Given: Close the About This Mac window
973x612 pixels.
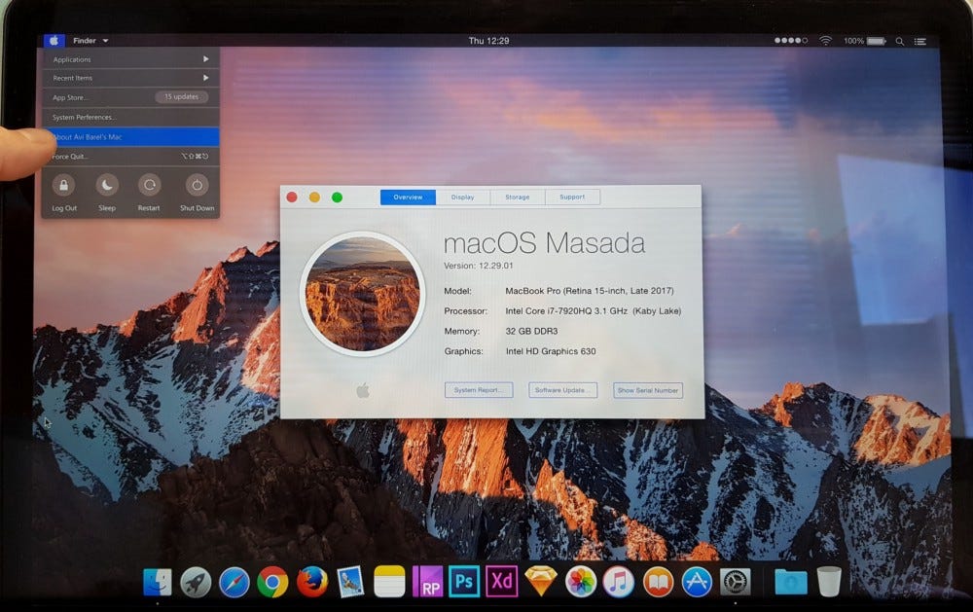Looking at the screenshot, I should pyautogui.click(x=292, y=198).
